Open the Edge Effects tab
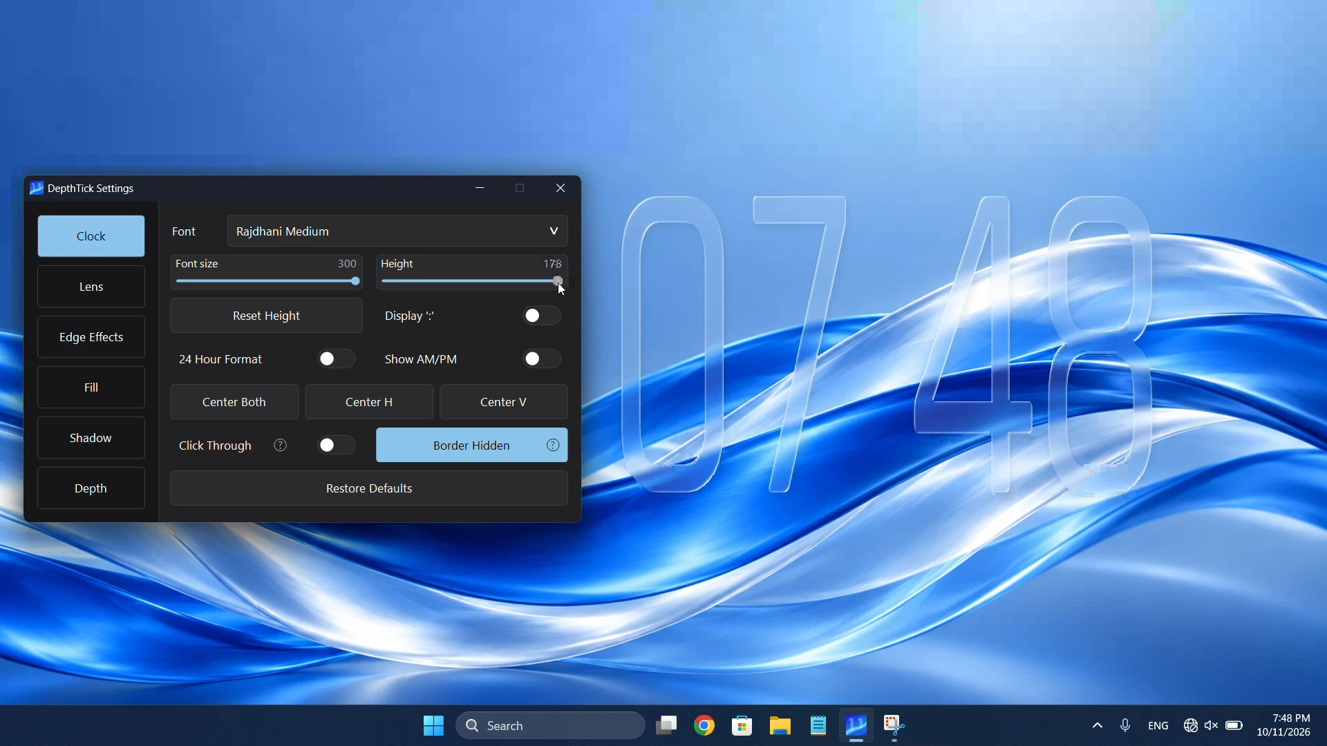 click(91, 337)
